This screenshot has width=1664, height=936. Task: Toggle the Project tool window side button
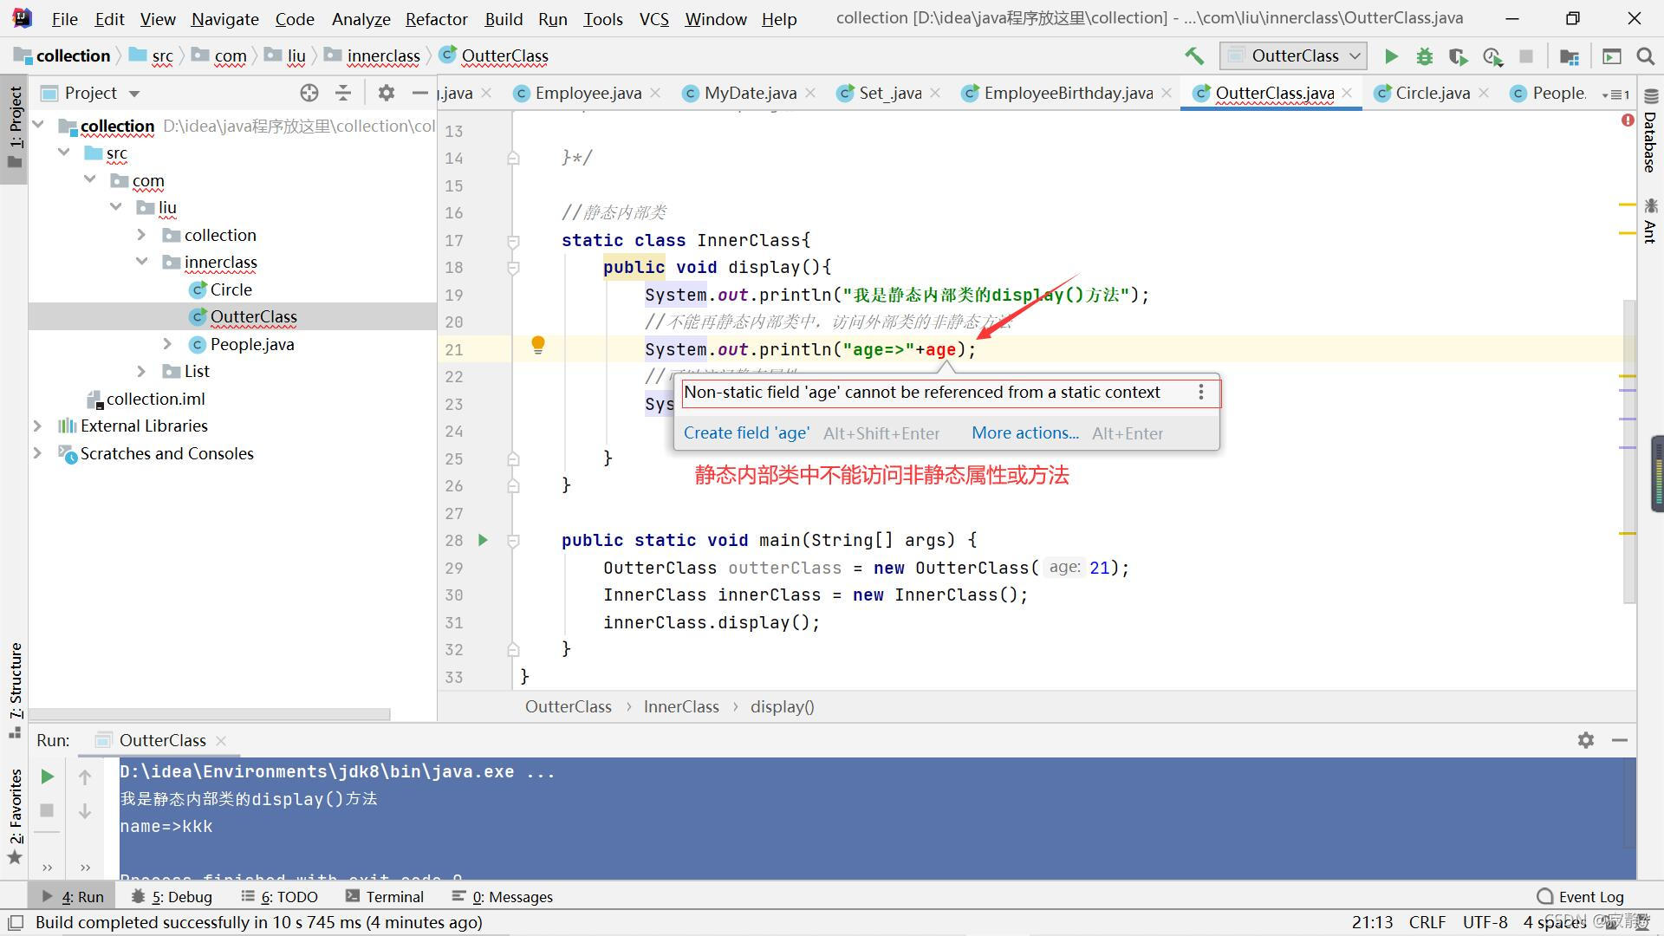(x=15, y=121)
